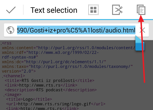
Task: Click the logo.gif url line
Action: pos(56,104)
